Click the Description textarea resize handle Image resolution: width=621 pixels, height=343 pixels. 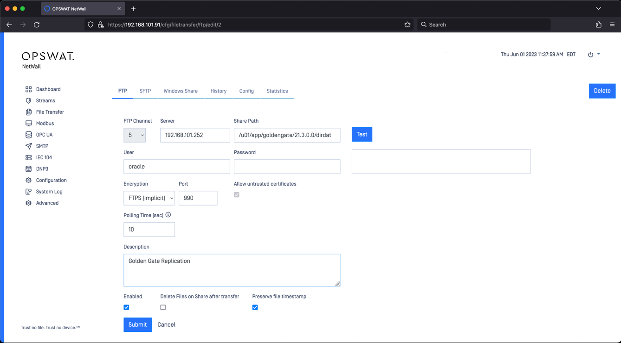point(337,283)
